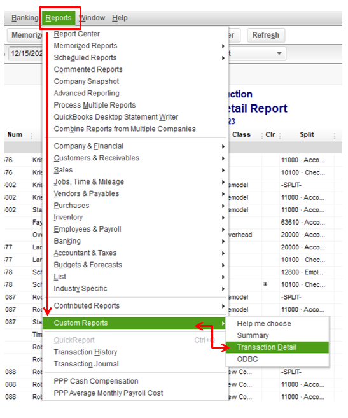The image size is (348, 418).
Task: Open the Window menu
Action: (92, 18)
